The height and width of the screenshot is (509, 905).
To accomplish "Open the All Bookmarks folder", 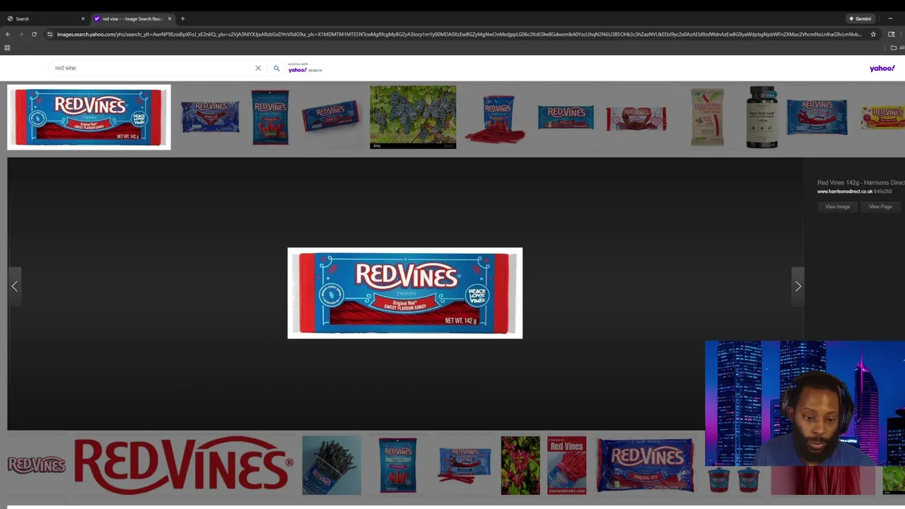I will pyautogui.click(x=897, y=48).
